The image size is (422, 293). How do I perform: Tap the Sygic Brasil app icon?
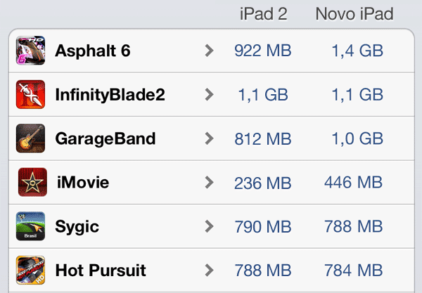point(30,226)
